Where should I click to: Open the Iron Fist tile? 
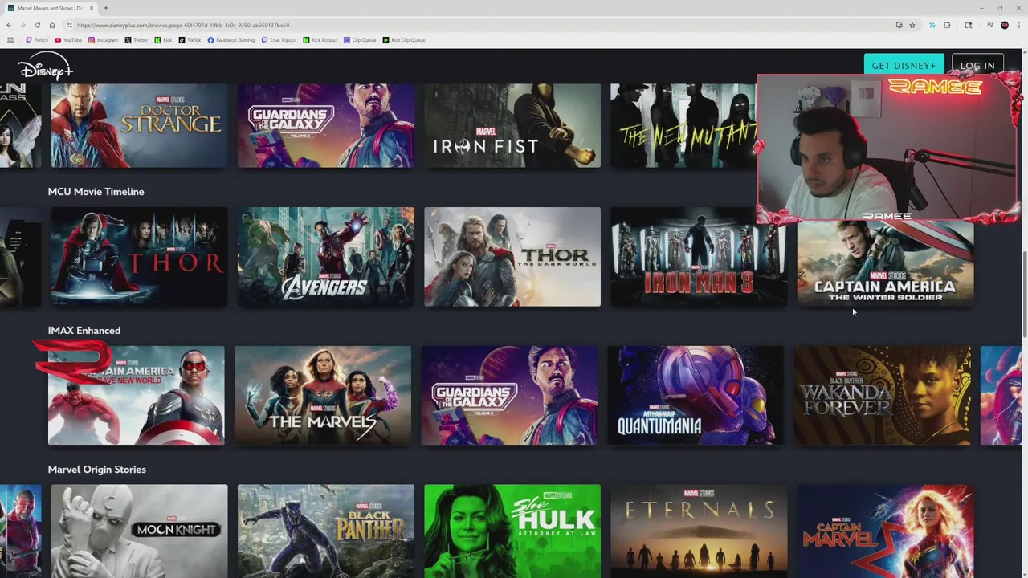tap(512, 125)
